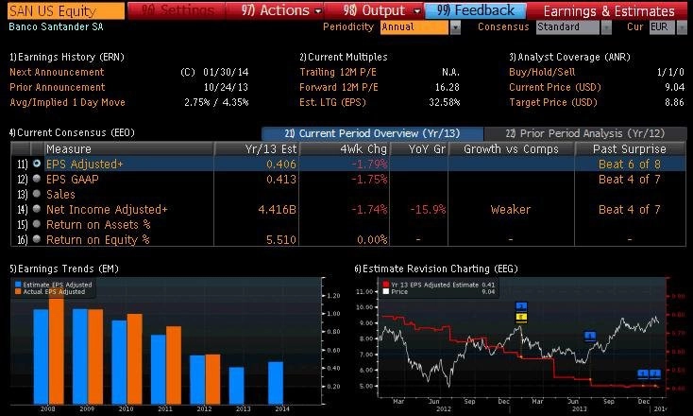Click the SAN US Equity ticker field
Viewport: 693px width, 416px height.
pyautogui.click(x=66, y=10)
